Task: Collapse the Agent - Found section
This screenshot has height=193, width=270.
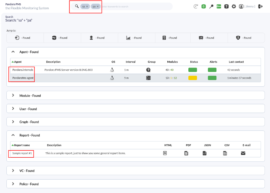Action: (x=13, y=52)
